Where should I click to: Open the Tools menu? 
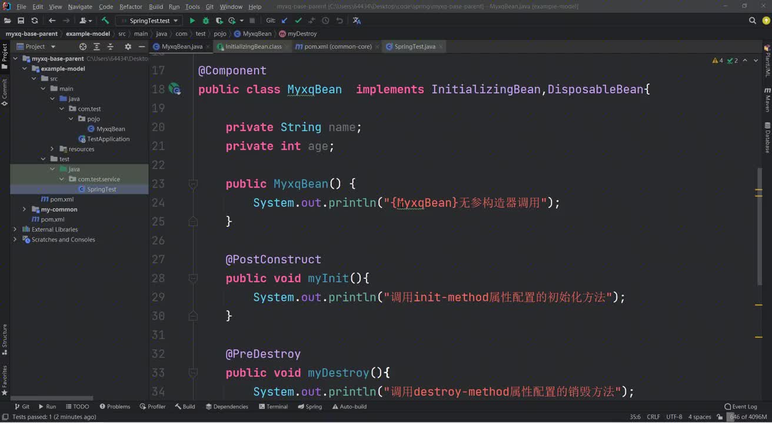(x=192, y=6)
